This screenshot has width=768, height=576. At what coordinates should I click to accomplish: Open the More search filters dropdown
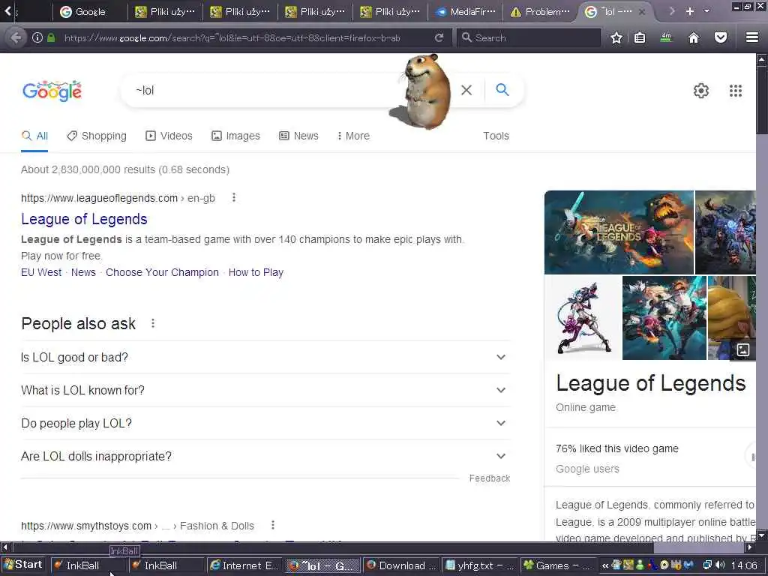coord(353,136)
